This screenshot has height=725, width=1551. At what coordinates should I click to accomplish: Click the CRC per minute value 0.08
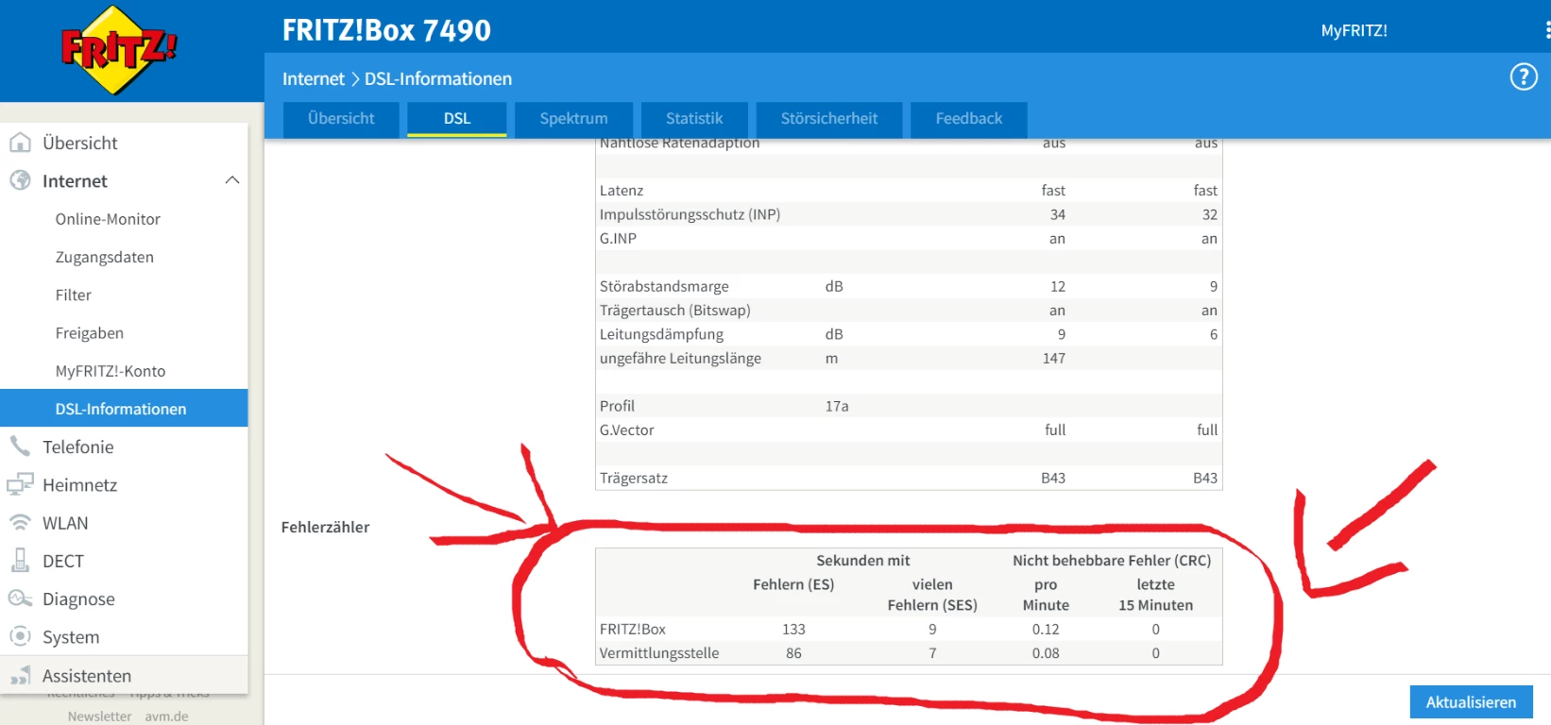(x=1046, y=652)
